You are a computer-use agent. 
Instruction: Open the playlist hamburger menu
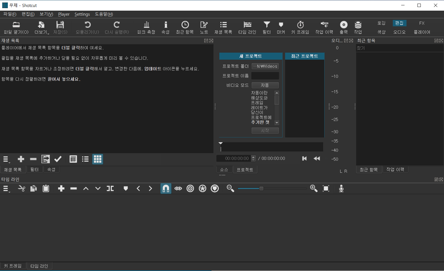pos(6,159)
